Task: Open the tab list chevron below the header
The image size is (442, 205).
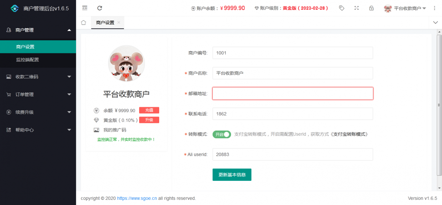Action: click(x=435, y=22)
